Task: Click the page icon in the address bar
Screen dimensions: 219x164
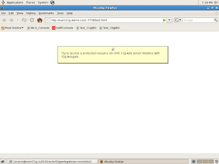Action: [x=48, y=20]
